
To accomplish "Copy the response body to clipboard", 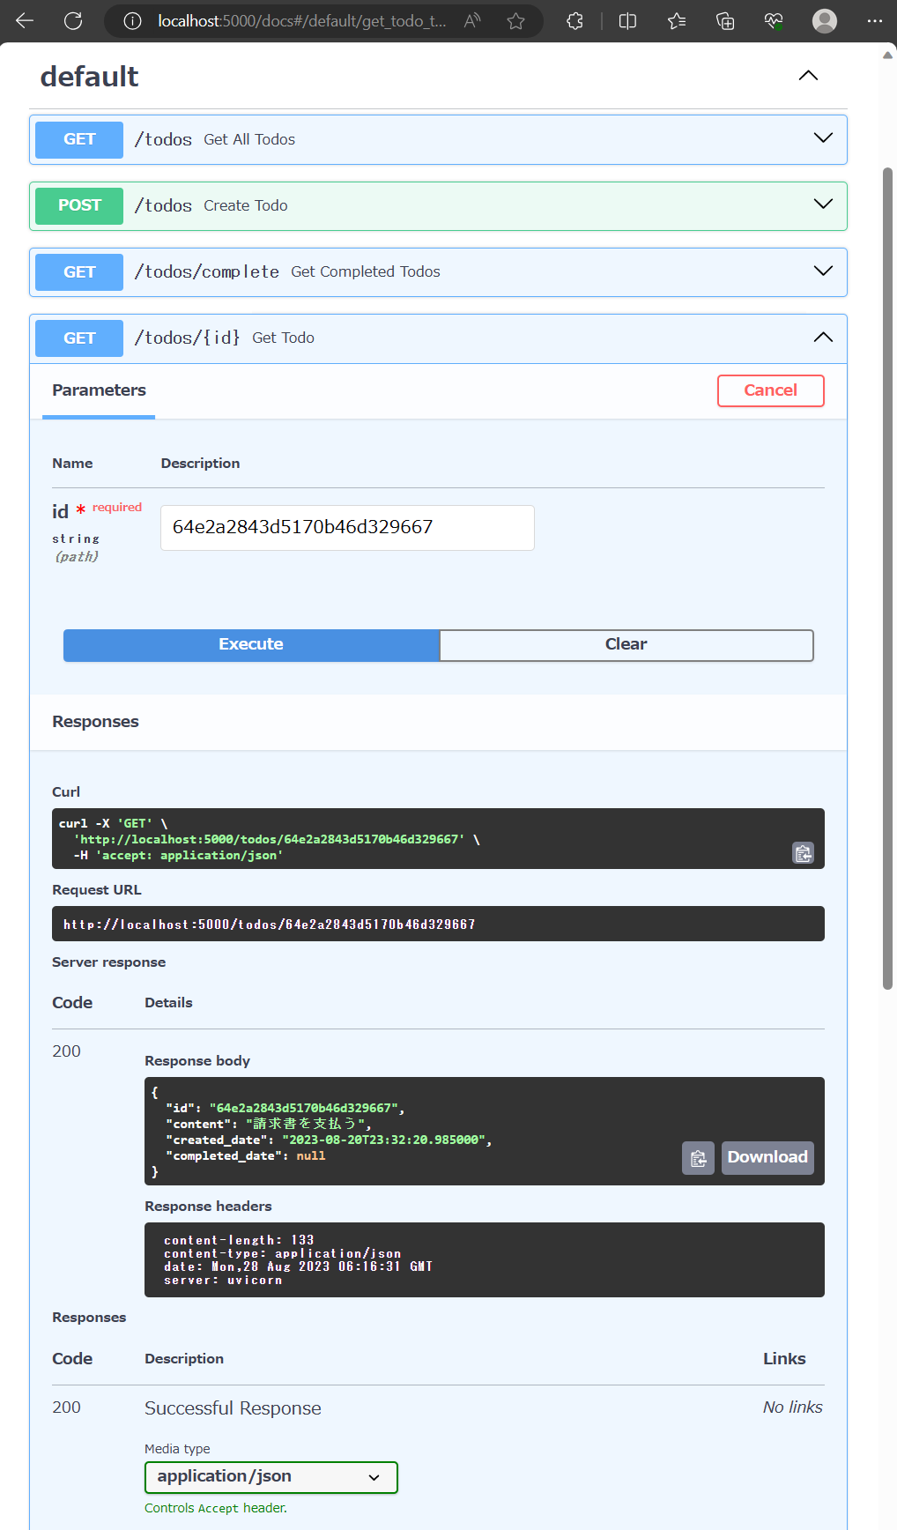I will (698, 1158).
